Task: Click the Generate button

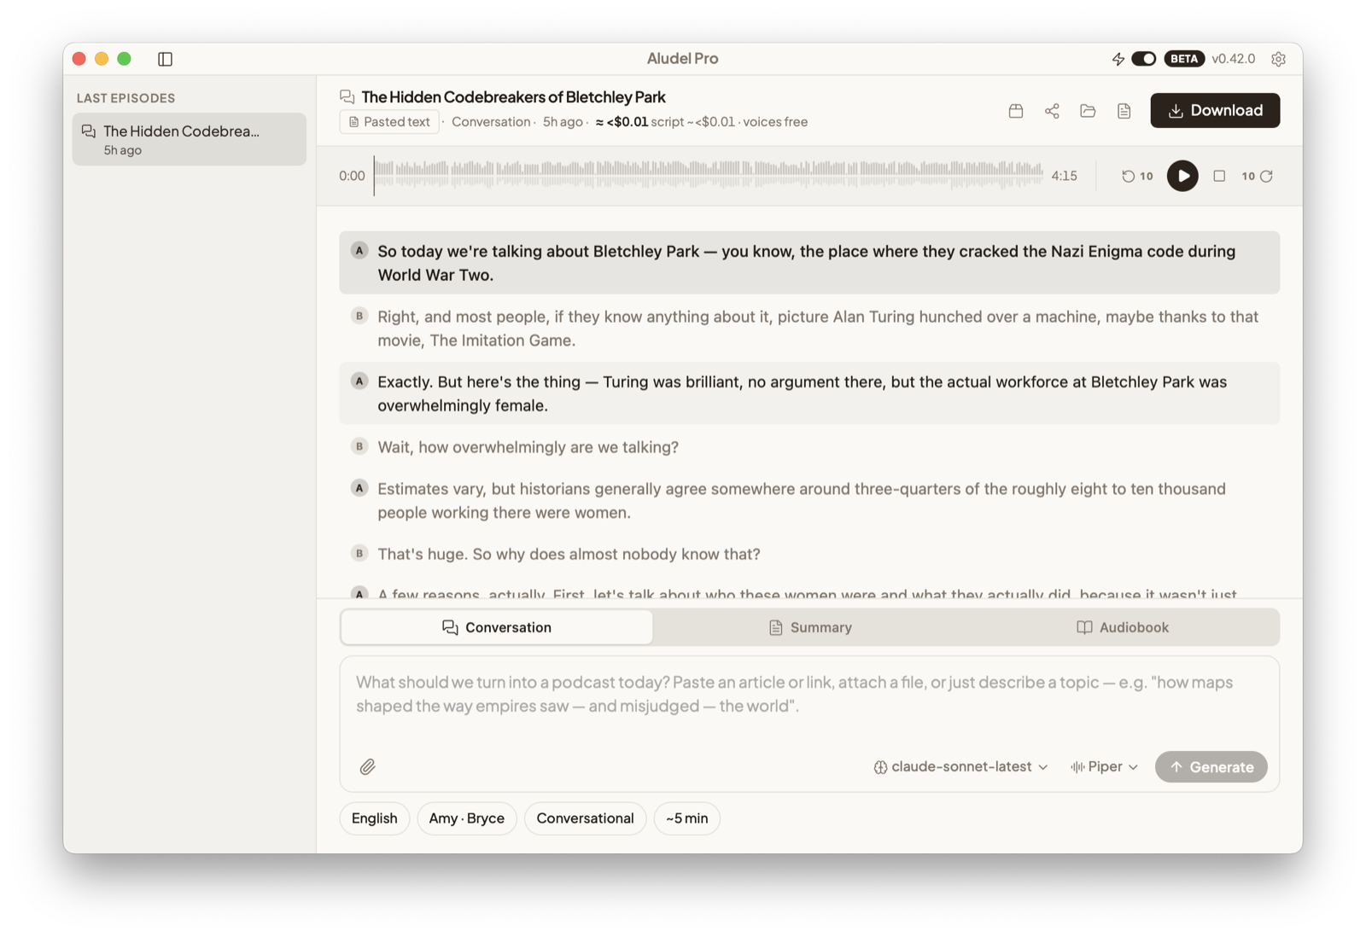Action: click(x=1211, y=766)
